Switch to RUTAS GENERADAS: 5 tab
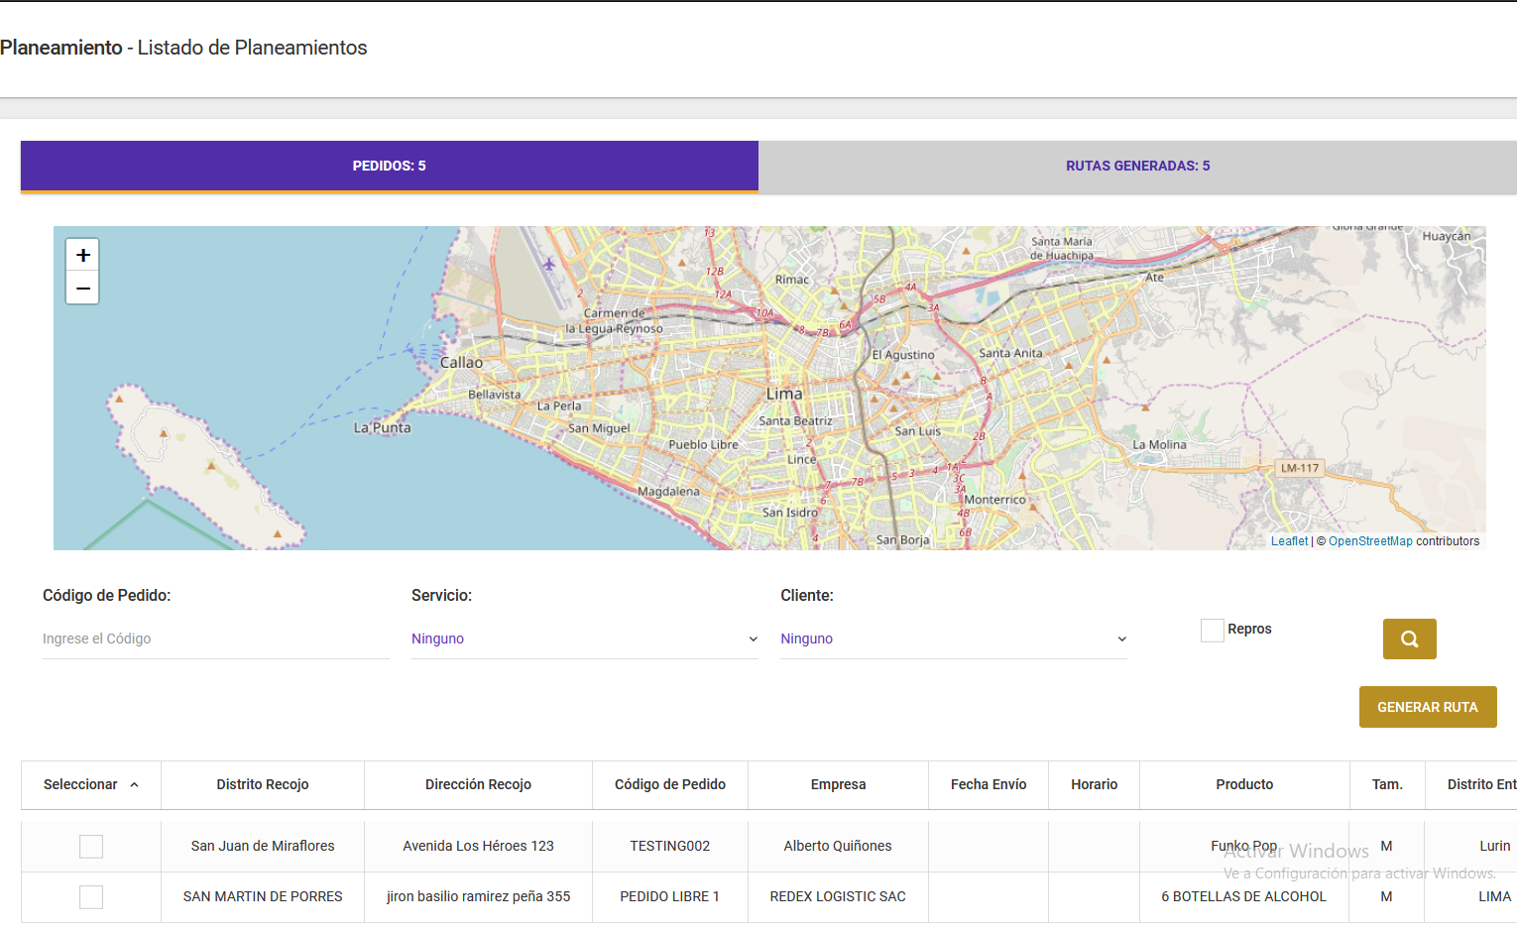 (x=1137, y=167)
